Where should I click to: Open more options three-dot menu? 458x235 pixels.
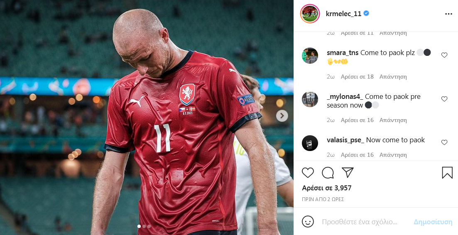[x=448, y=14]
